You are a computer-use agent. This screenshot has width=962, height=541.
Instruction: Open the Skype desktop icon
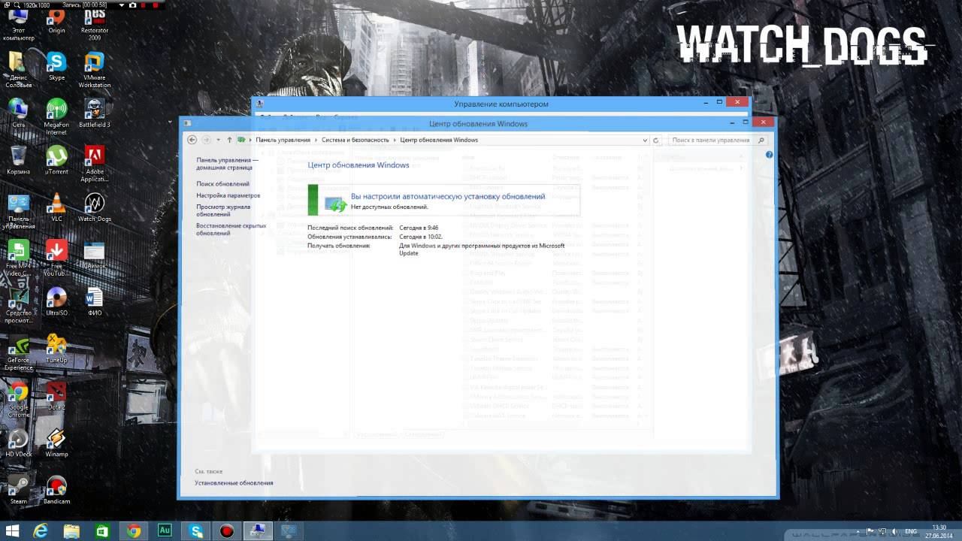tap(56, 66)
